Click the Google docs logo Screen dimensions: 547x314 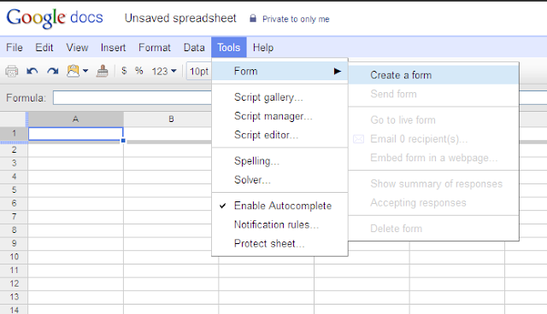[55, 18]
